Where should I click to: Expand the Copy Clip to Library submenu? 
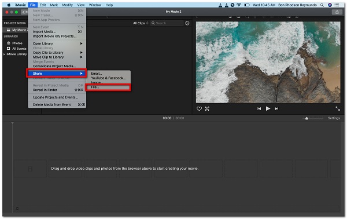tap(57, 53)
